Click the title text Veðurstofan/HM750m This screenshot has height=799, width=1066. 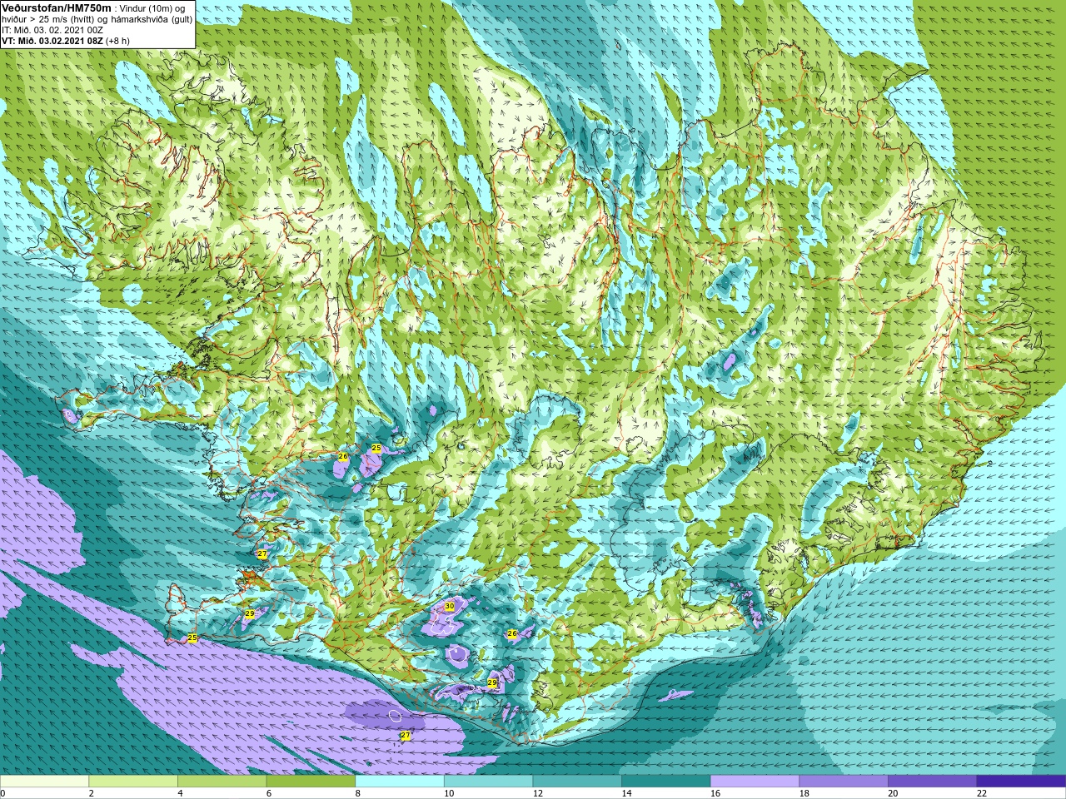point(56,7)
